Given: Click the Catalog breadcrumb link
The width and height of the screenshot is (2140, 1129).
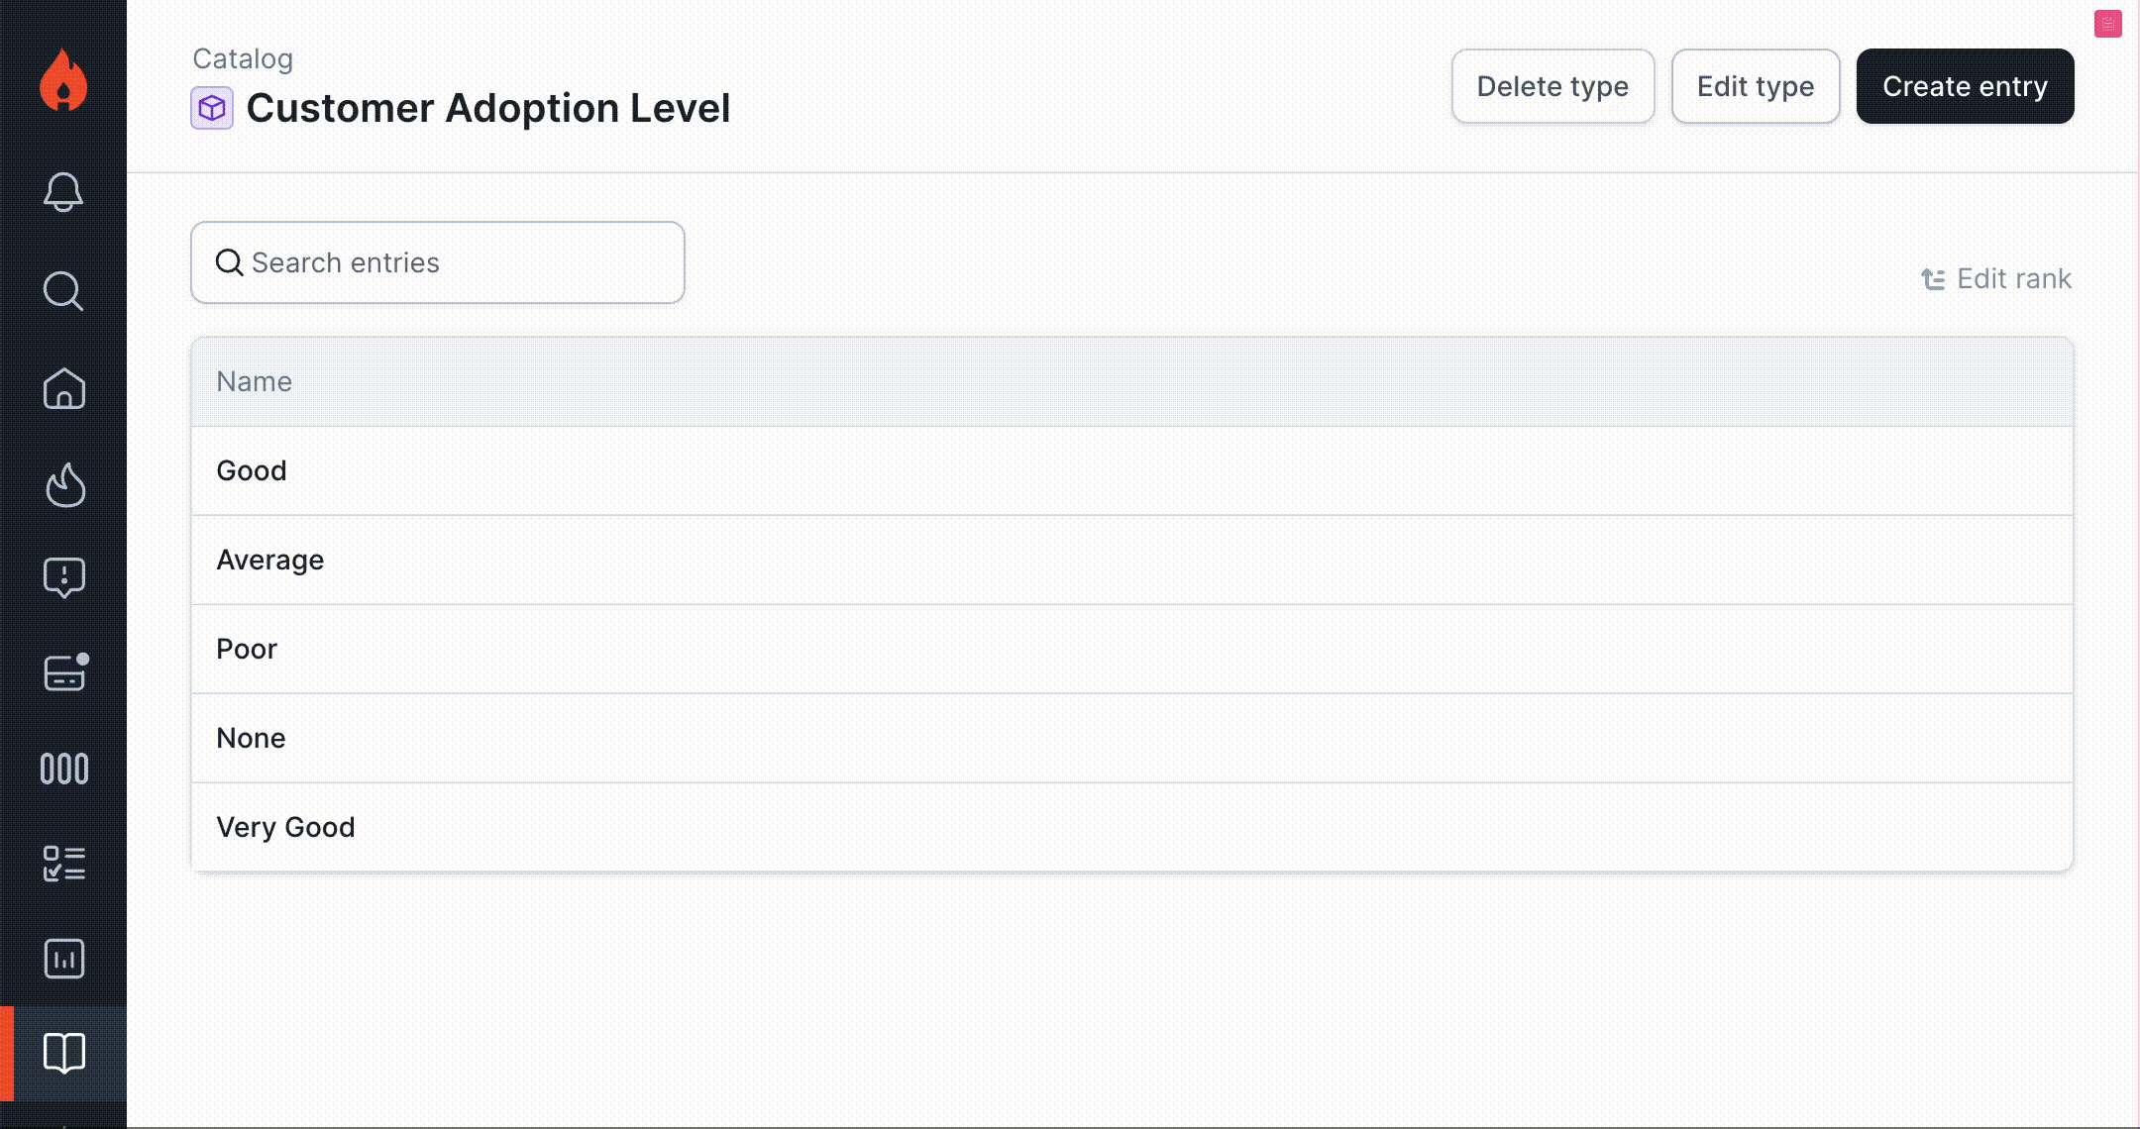Looking at the screenshot, I should 243,59.
